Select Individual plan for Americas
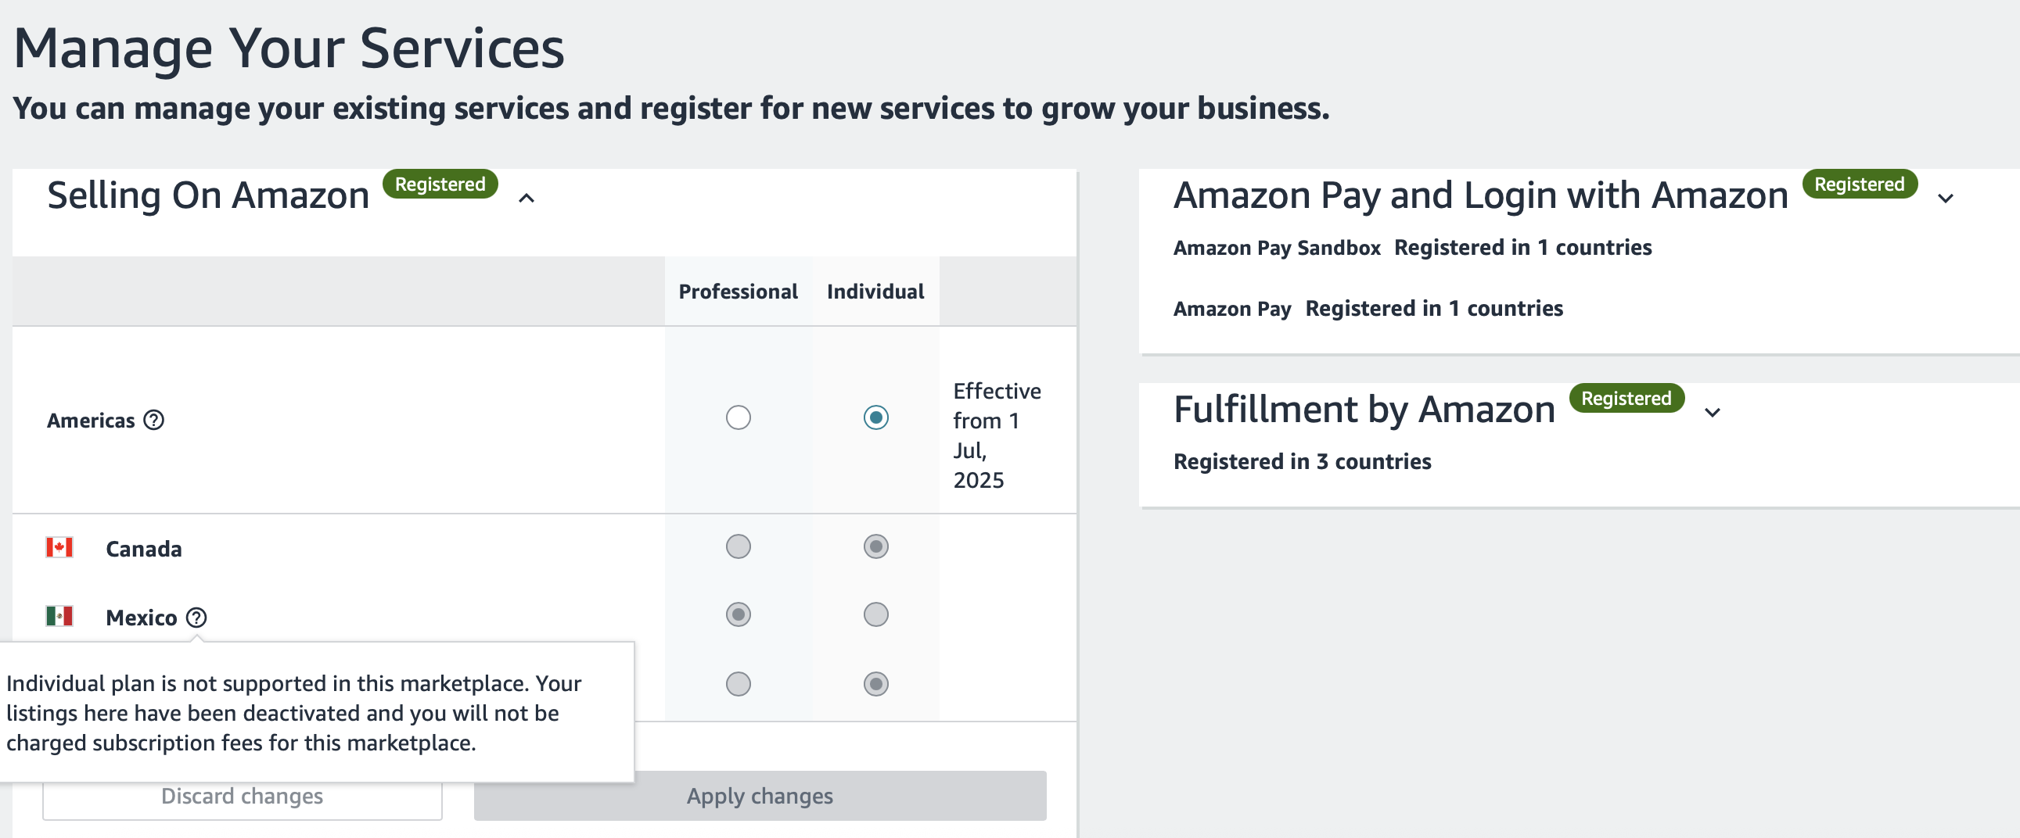Image resolution: width=2020 pixels, height=838 pixels. point(876,417)
